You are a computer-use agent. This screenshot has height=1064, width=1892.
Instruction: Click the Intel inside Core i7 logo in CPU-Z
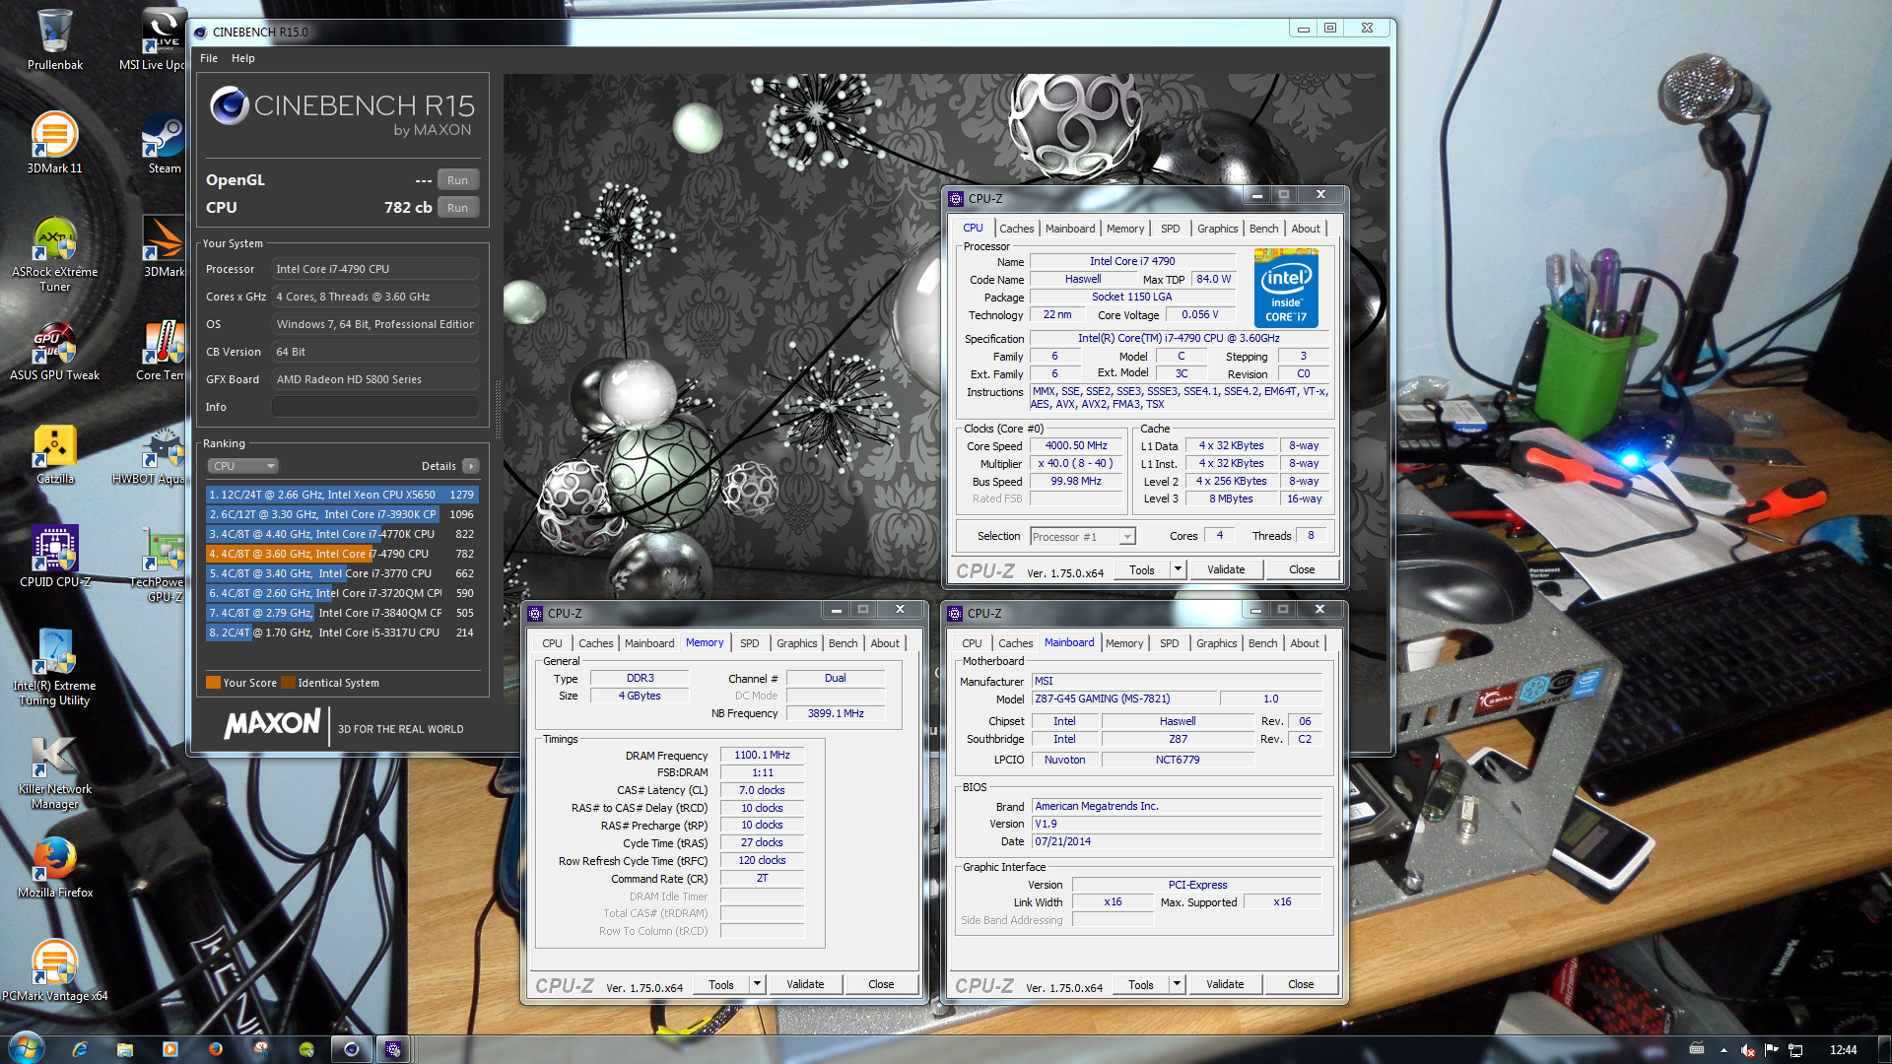point(1286,288)
